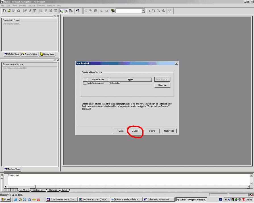
Task: Click the Source File column header
Action: (98, 79)
